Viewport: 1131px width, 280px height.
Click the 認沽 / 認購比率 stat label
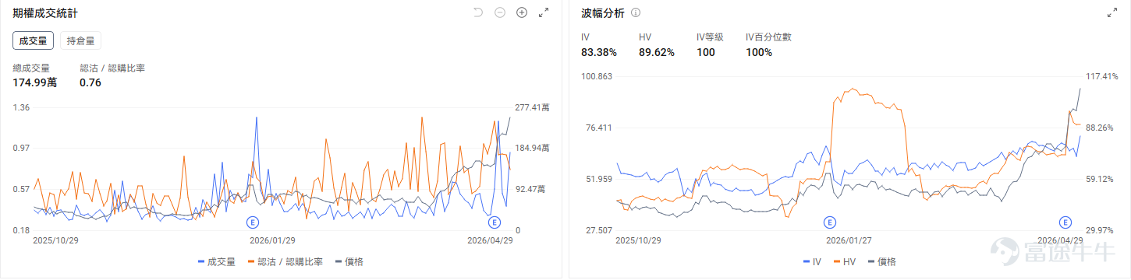click(x=112, y=68)
